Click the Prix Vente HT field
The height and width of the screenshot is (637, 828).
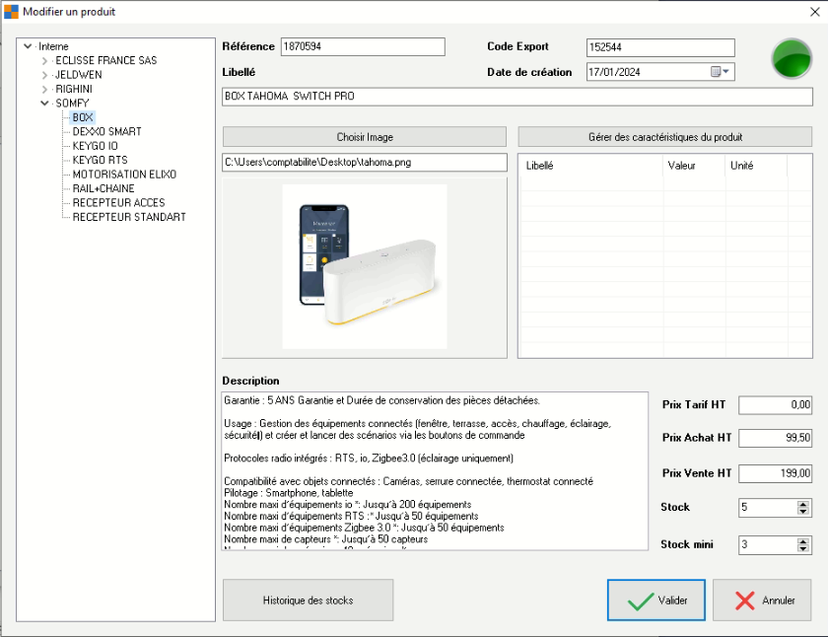(775, 473)
